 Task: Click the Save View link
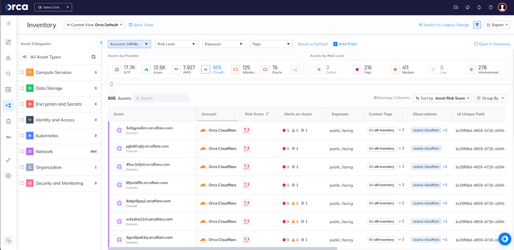click(141, 25)
